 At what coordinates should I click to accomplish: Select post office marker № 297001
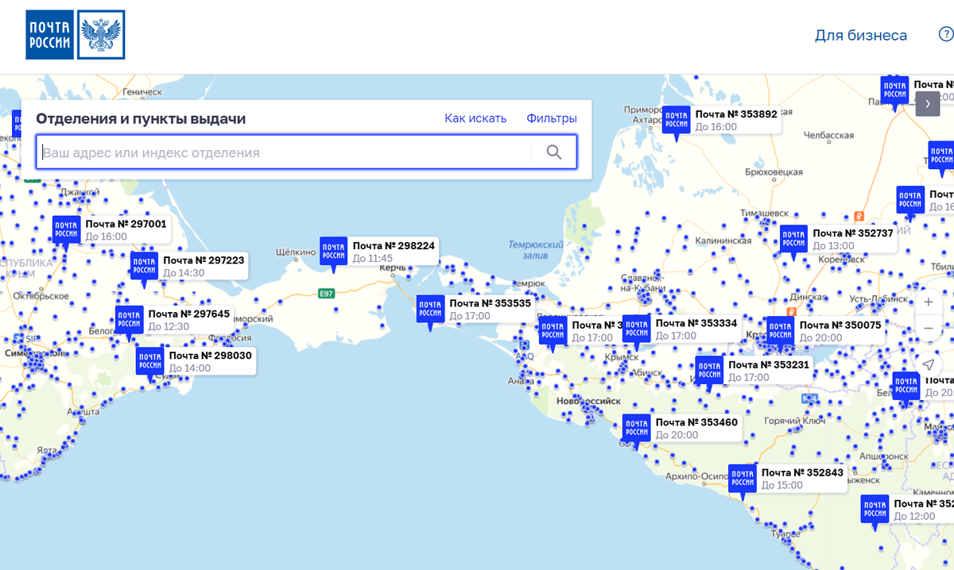point(67,232)
